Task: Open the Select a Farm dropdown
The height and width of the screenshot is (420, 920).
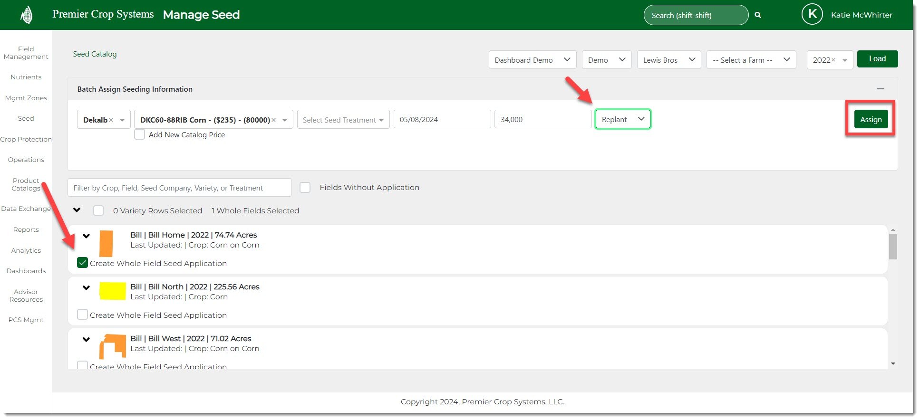Action: point(751,60)
